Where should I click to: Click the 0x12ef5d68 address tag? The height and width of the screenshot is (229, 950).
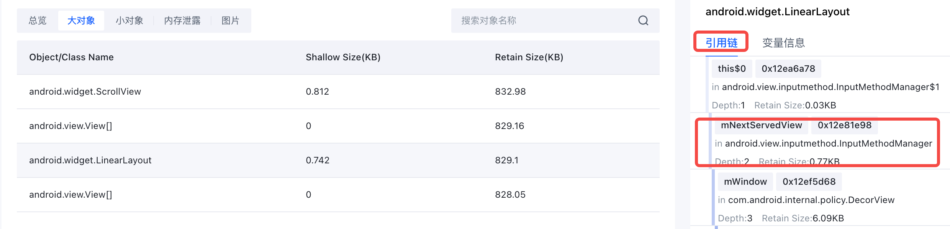(809, 182)
